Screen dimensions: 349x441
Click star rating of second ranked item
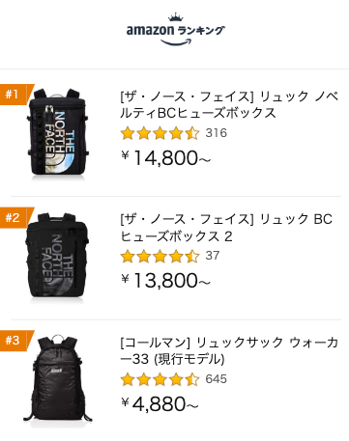click(160, 257)
